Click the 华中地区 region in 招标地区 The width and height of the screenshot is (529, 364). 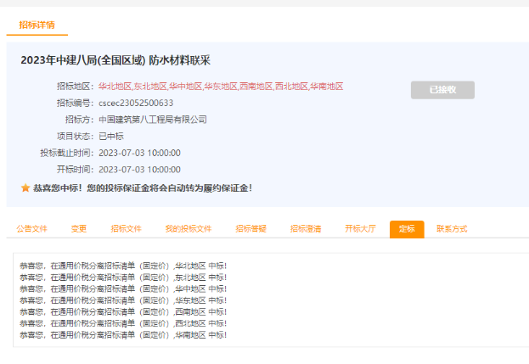186,87
